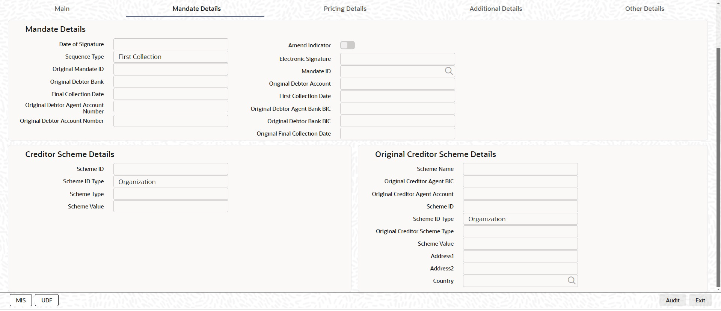Open the Country search lookup icon
The width and height of the screenshot is (721, 311).
point(572,281)
